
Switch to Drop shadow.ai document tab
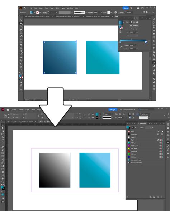68,16
